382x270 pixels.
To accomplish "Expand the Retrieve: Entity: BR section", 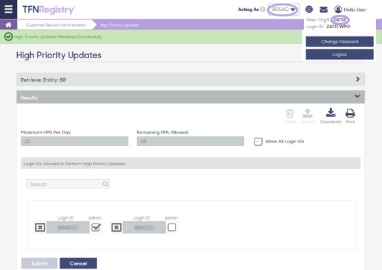I will point(191,79).
